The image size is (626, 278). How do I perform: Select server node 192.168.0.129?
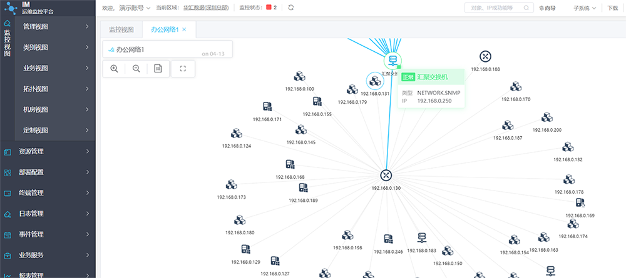coord(245,250)
